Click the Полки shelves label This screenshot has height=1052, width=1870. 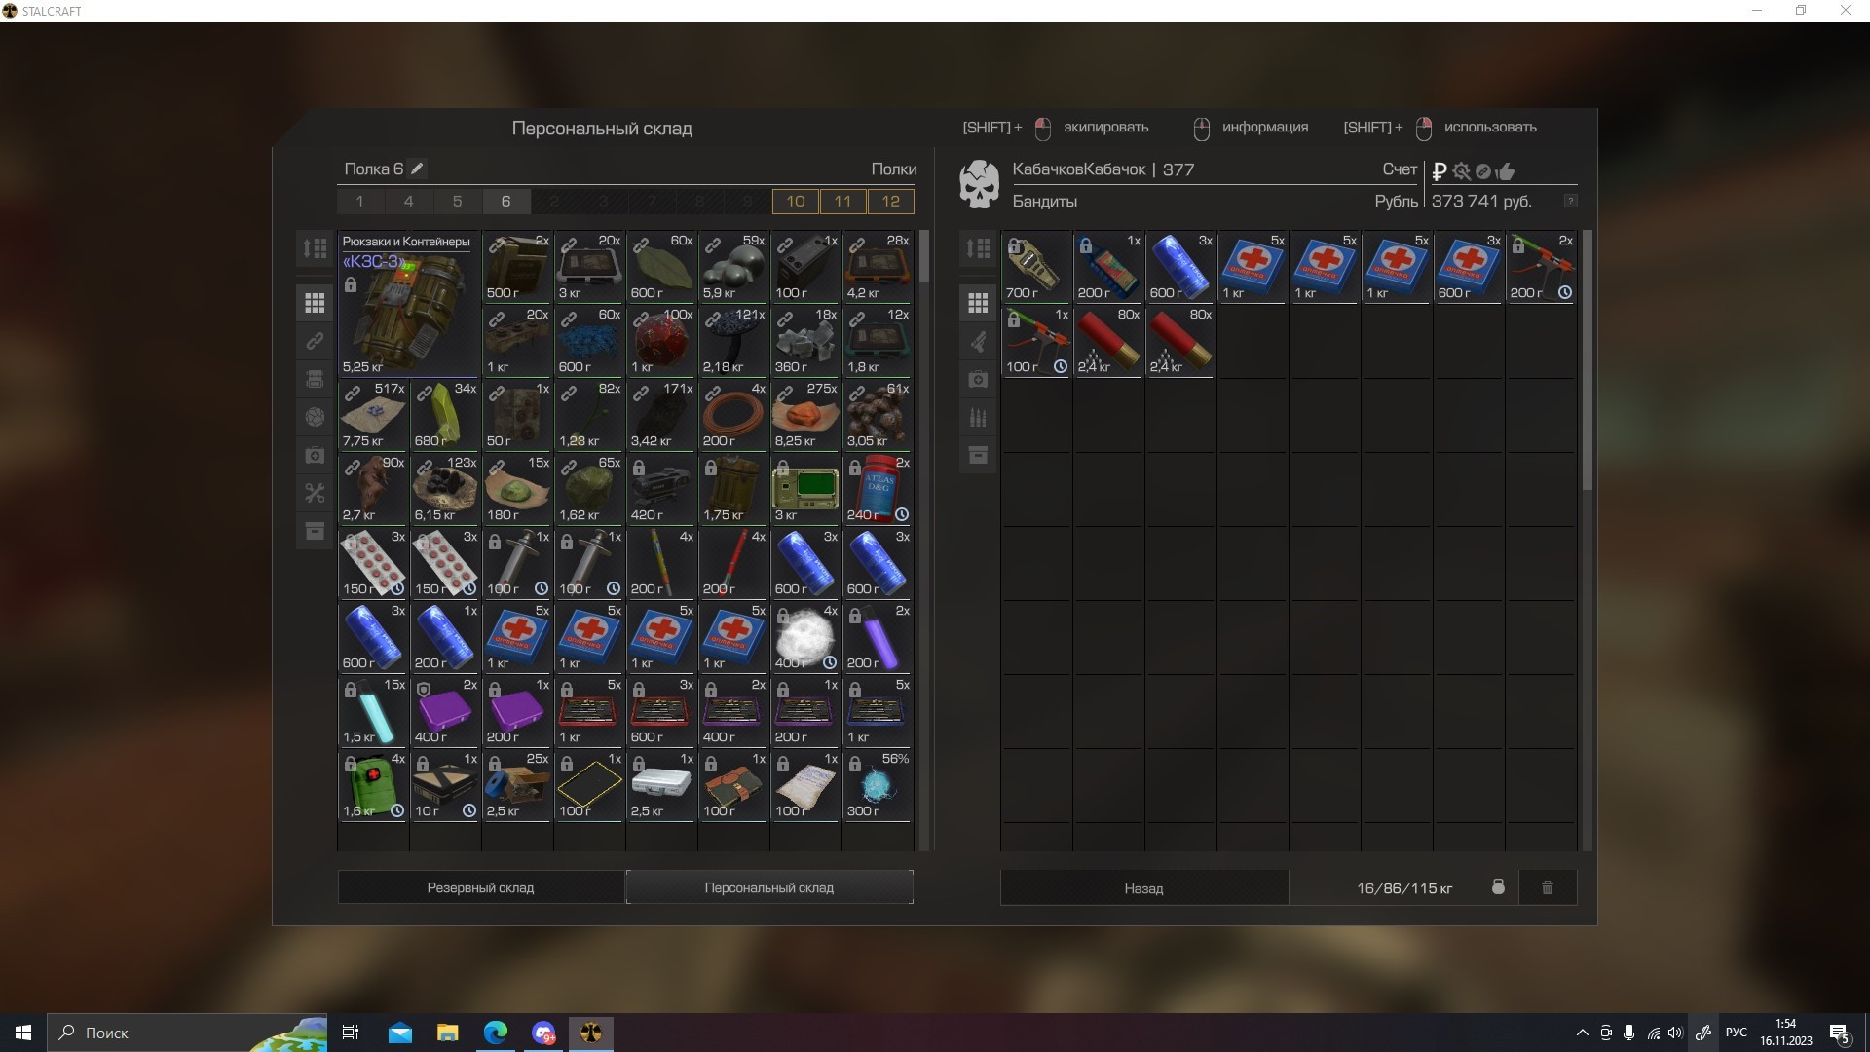point(894,169)
